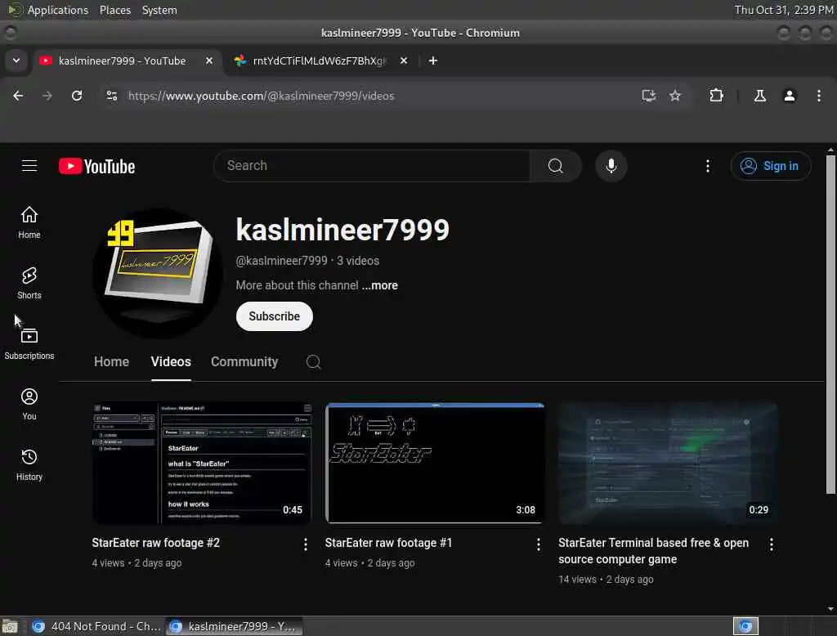Image resolution: width=837 pixels, height=636 pixels.
Task: Reload the current page
Action: click(x=77, y=96)
